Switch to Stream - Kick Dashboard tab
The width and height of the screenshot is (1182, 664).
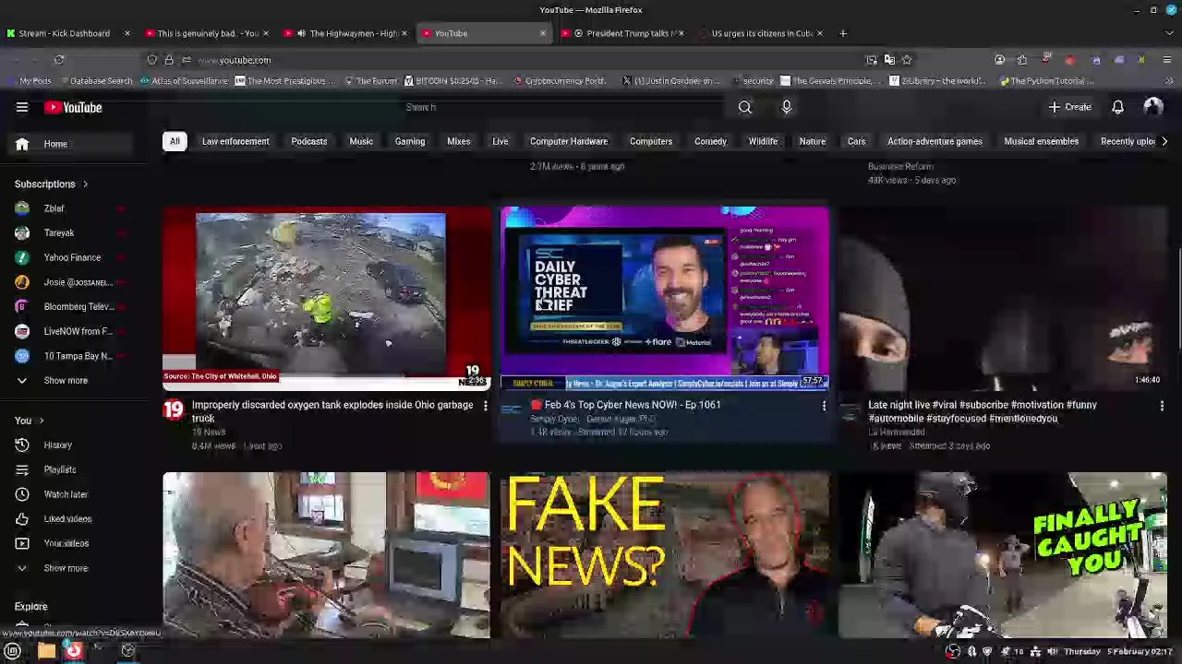point(69,33)
